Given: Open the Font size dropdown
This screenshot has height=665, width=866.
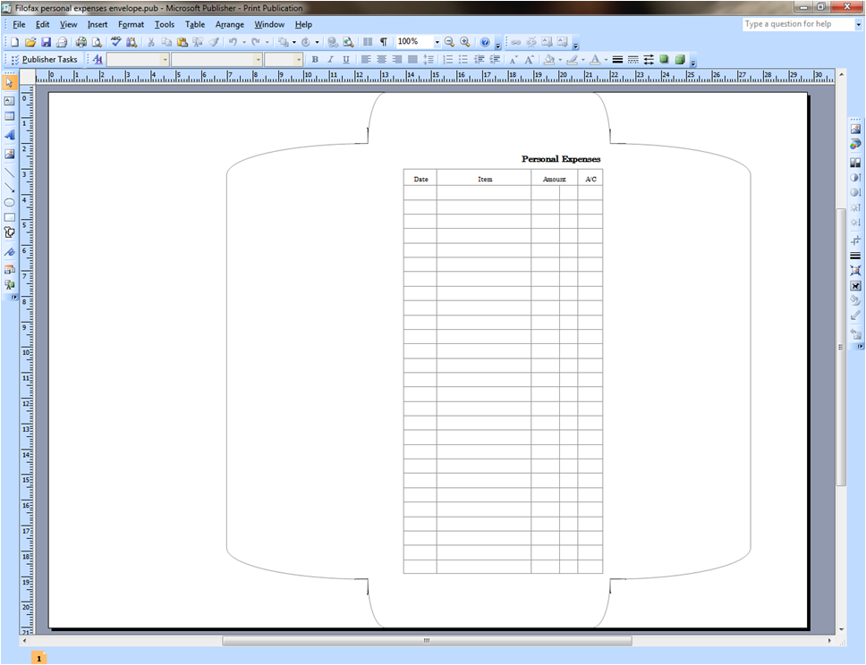Looking at the screenshot, I should 299,59.
